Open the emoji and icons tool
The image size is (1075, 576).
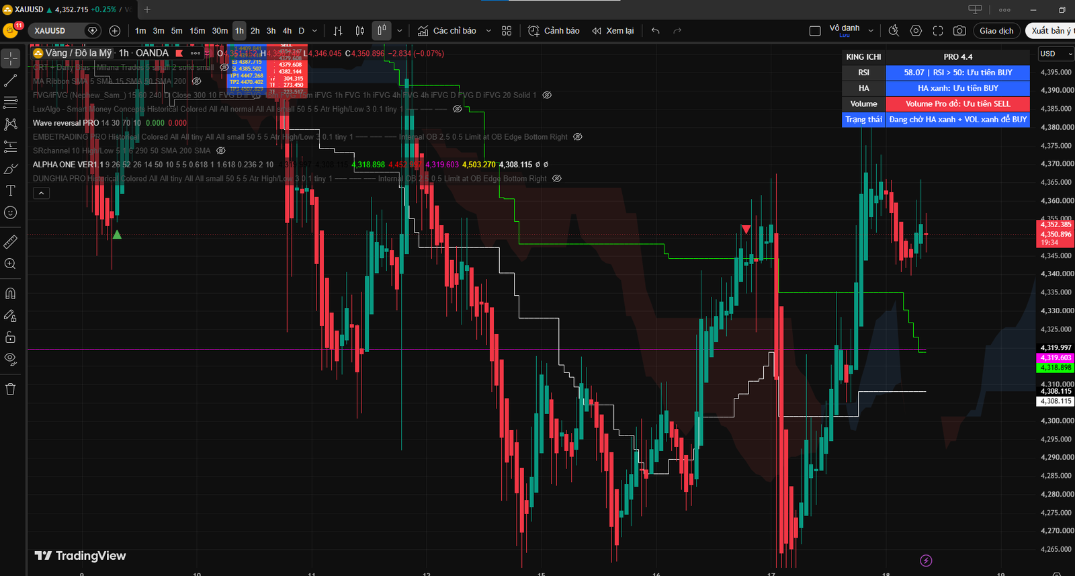(x=11, y=212)
